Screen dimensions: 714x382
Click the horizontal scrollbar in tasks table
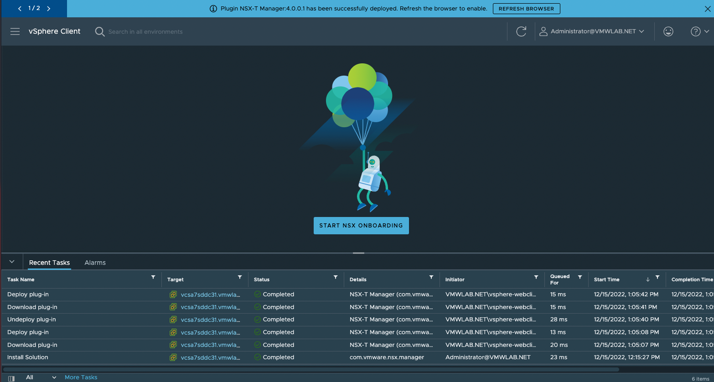click(311, 369)
